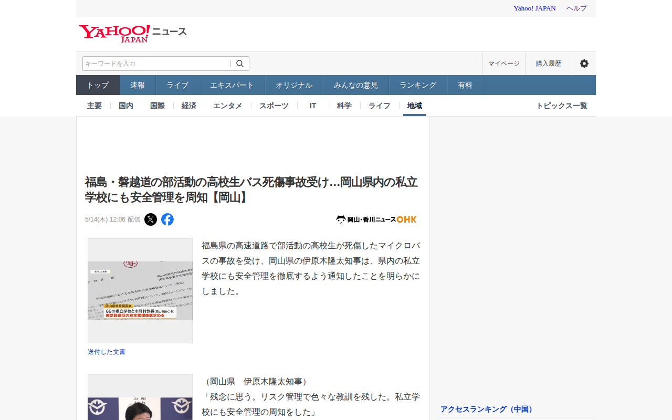Switch to the ライブ tab
This screenshot has height=420, width=672.
177,85
